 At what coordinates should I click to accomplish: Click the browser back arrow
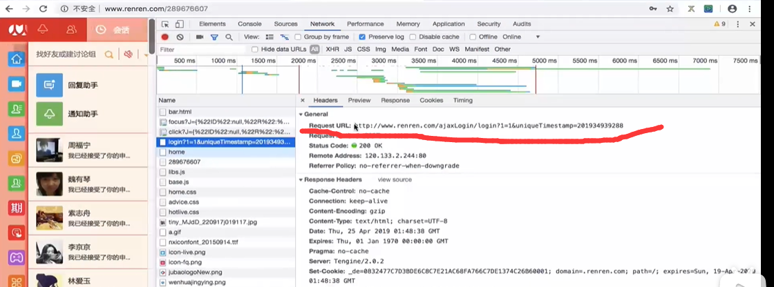coord(9,9)
